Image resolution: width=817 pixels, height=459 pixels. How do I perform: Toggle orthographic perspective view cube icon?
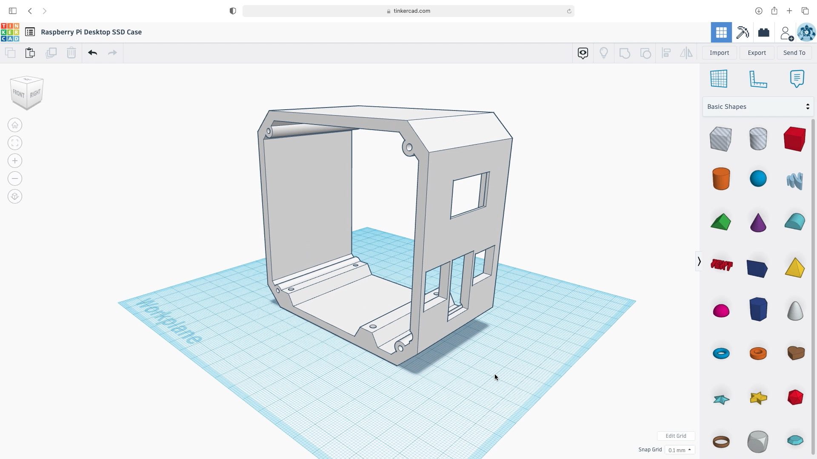15,196
